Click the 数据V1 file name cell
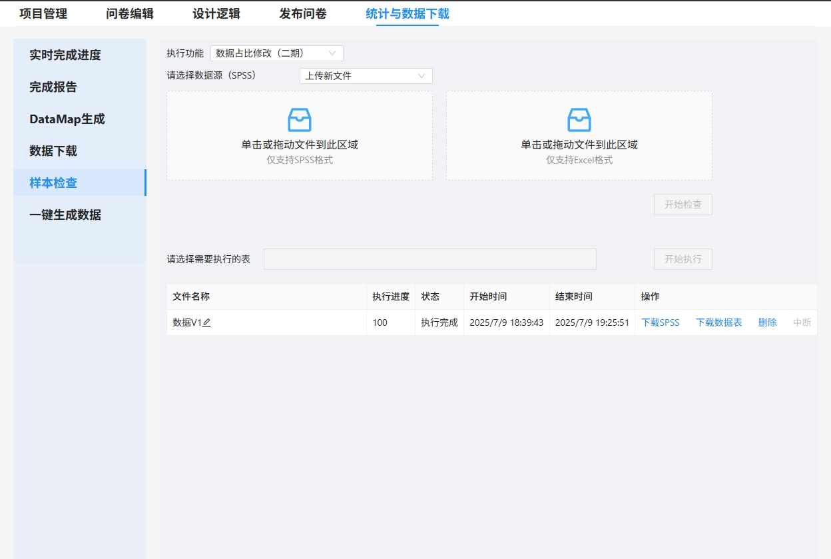Image resolution: width=831 pixels, height=559 pixels. coord(266,322)
